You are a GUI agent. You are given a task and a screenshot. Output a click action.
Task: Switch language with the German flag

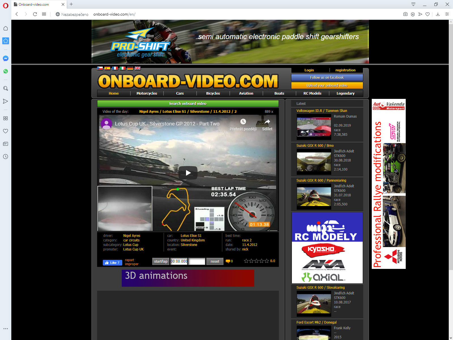130,68
